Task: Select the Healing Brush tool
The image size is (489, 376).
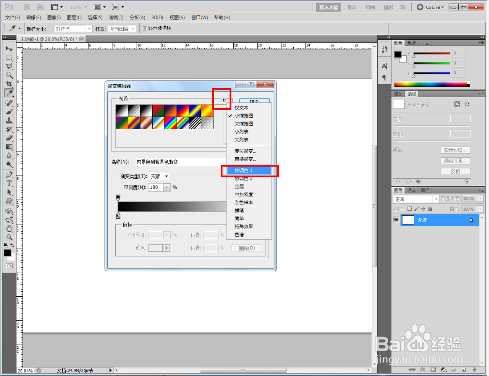Action: 9,103
